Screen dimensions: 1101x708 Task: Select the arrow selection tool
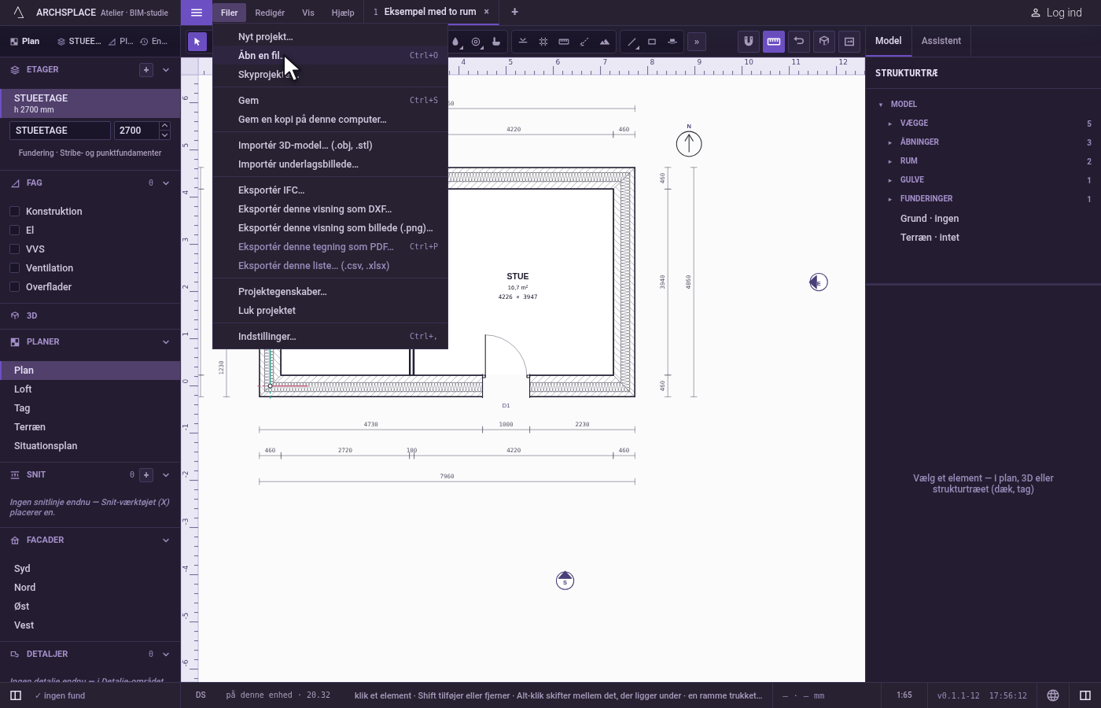(x=197, y=42)
